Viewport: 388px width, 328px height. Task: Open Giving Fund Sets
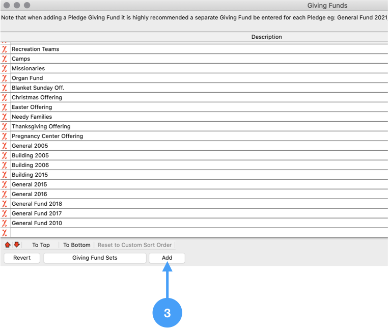point(95,258)
